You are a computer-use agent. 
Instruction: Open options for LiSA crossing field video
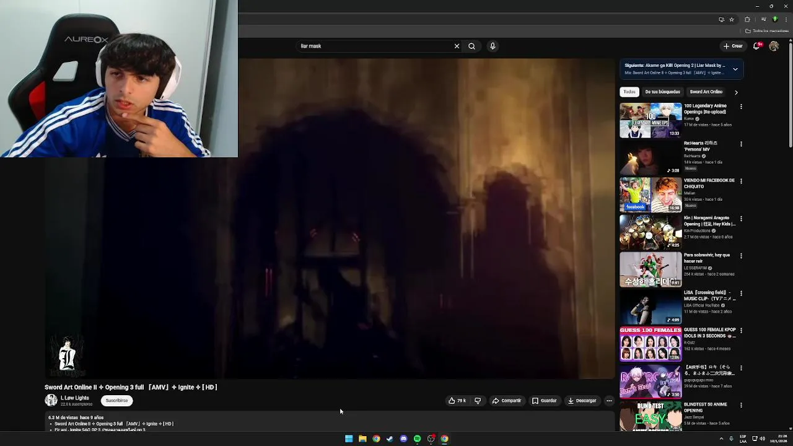[741, 293]
